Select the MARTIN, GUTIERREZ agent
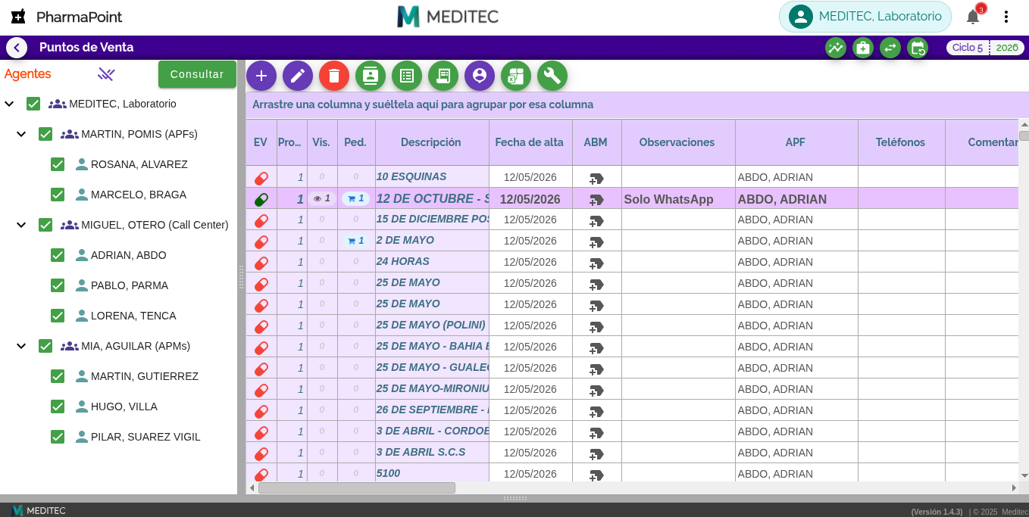The image size is (1029, 517). [x=145, y=376]
